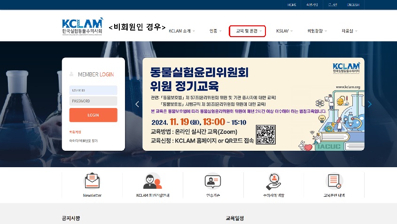
Task: Click the KCLAM membership guide people icon
Action: coord(152,181)
